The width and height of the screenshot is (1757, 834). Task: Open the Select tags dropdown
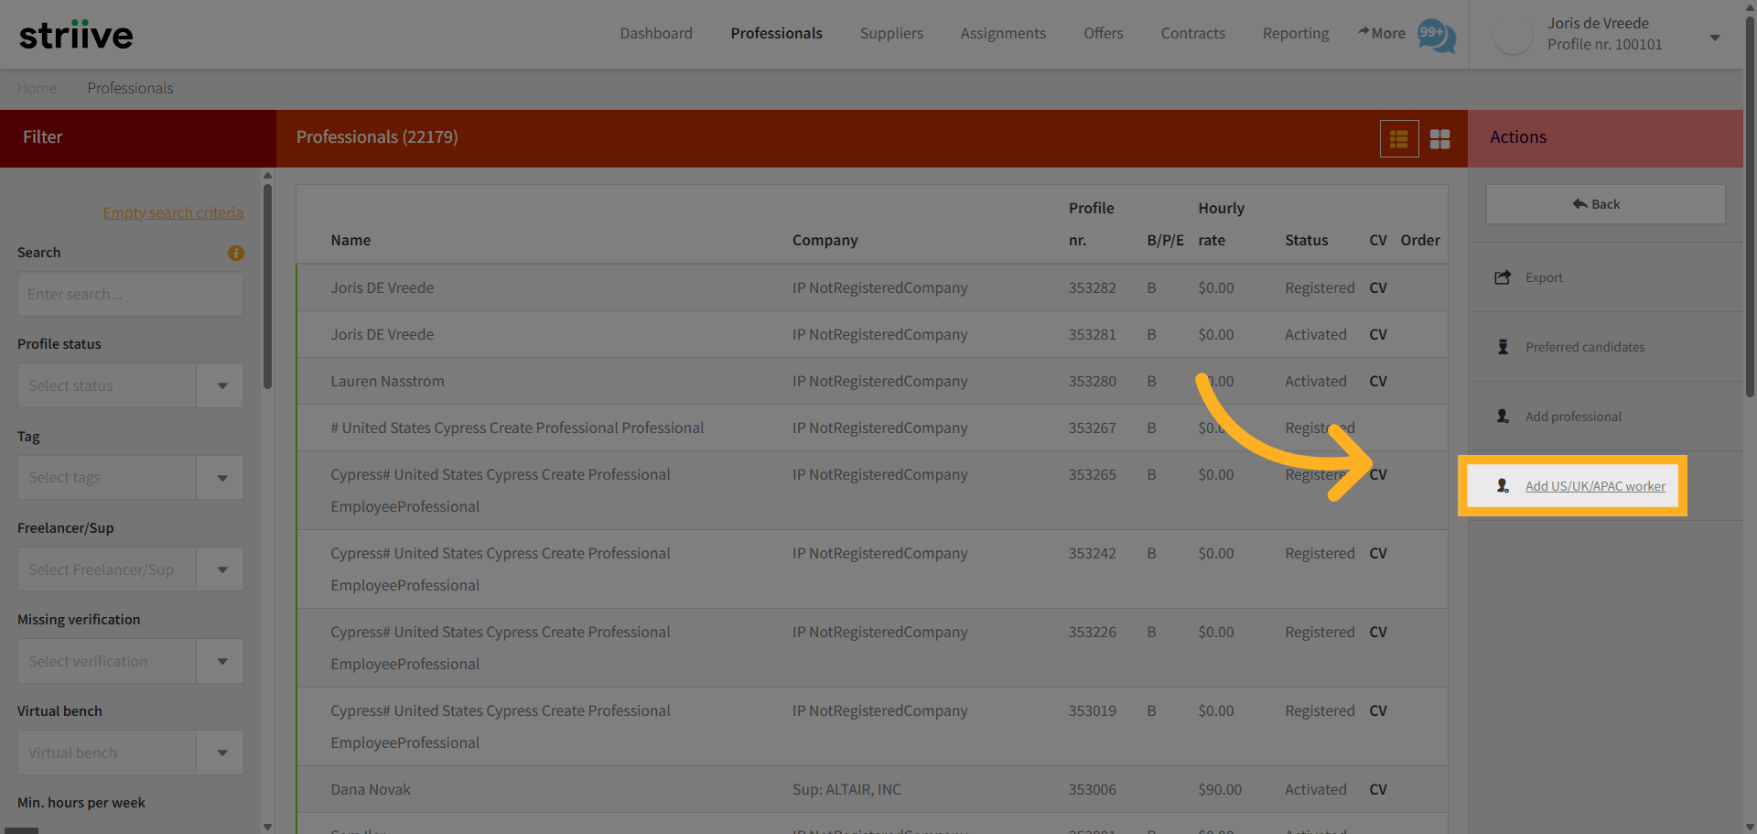[x=220, y=477]
